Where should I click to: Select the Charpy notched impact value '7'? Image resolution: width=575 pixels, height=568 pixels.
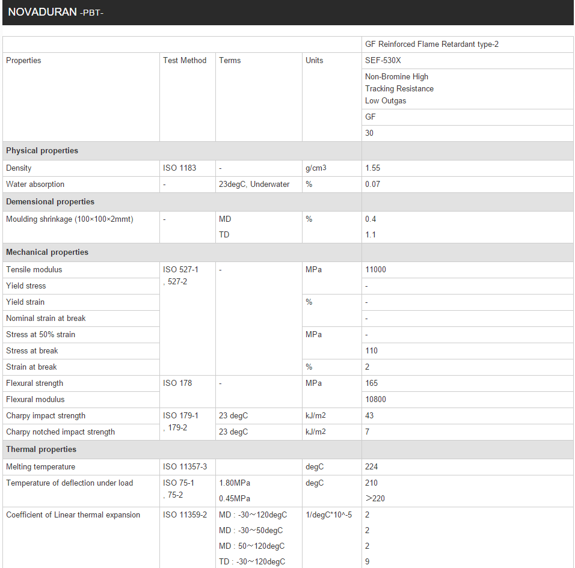(x=367, y=432)
